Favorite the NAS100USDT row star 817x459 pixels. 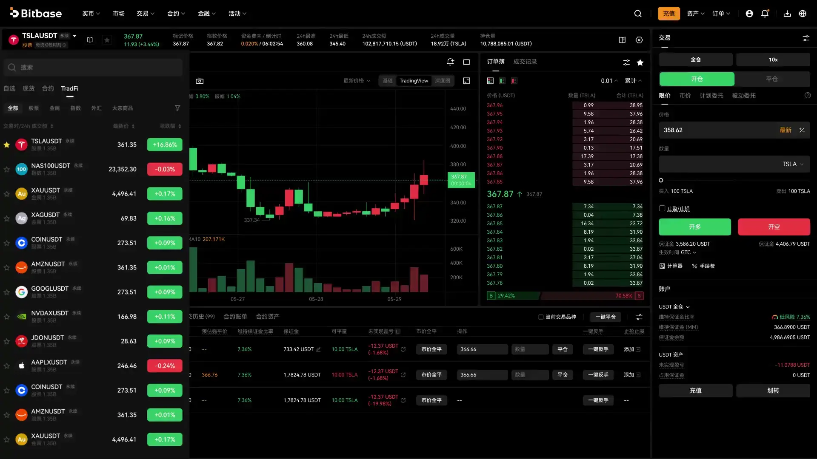point(7,170)
